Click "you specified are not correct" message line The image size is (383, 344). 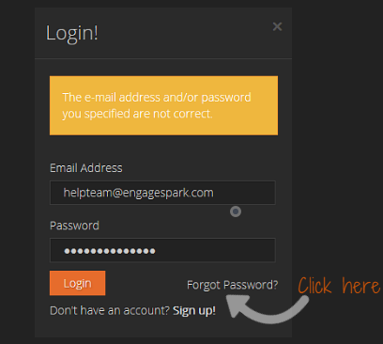pos(137,114)
